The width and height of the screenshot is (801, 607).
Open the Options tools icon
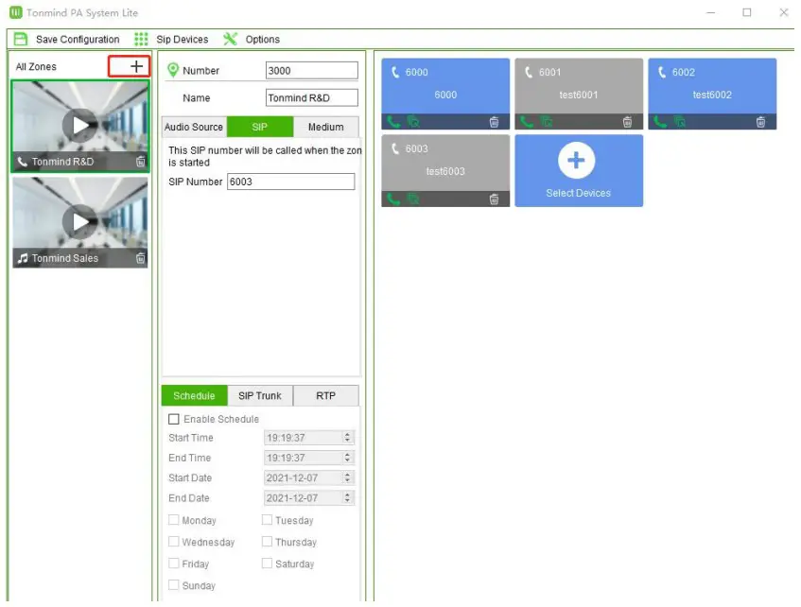click(x=231, y=40)
